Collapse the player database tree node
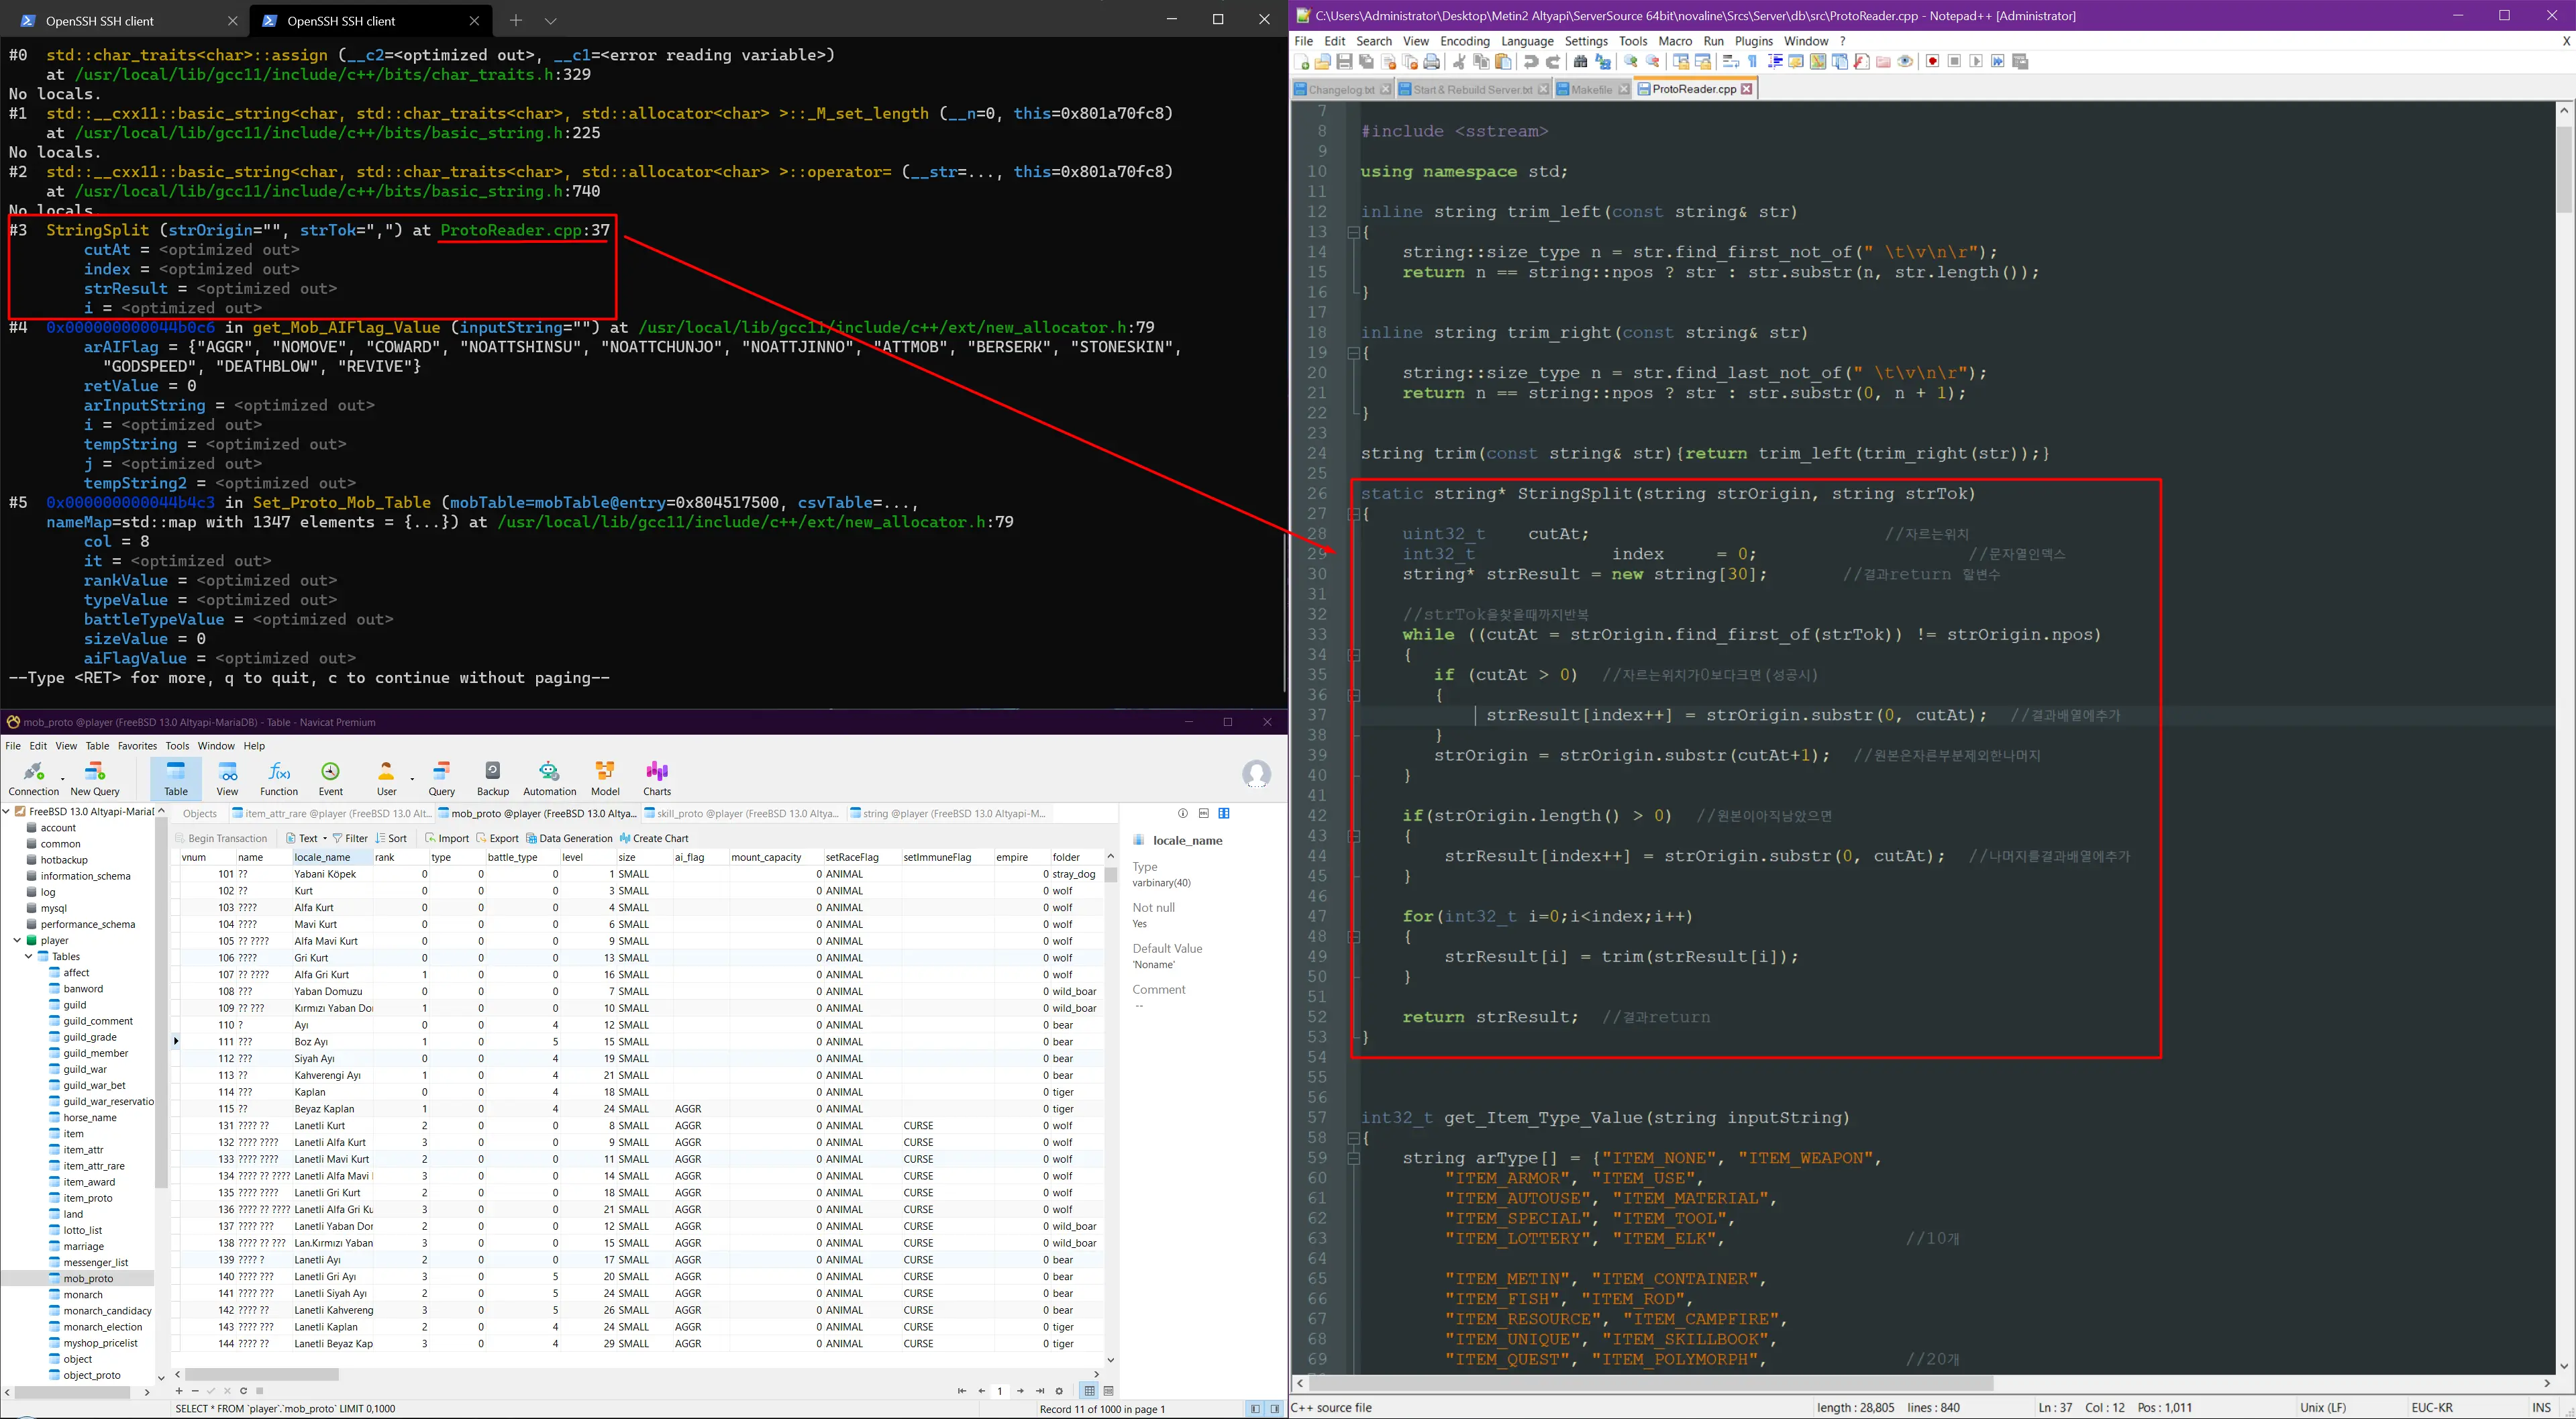 click(x=17, y=940)
